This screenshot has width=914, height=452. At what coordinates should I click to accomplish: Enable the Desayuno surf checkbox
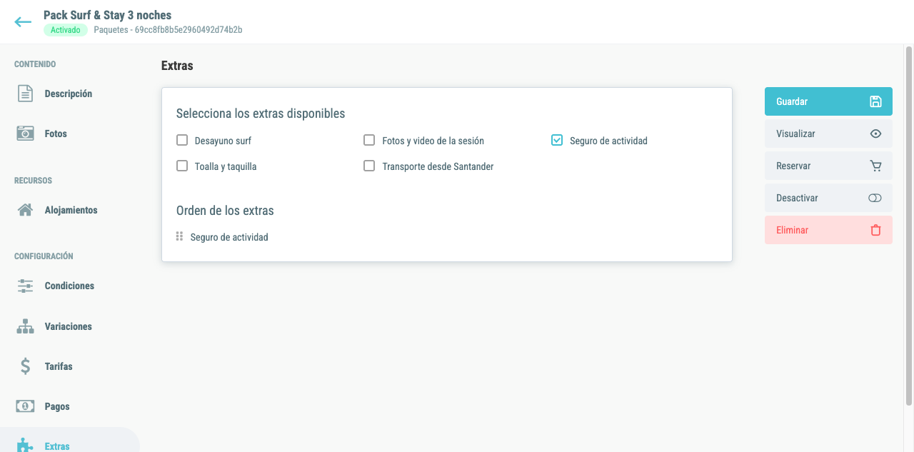[x=182, y=140]
